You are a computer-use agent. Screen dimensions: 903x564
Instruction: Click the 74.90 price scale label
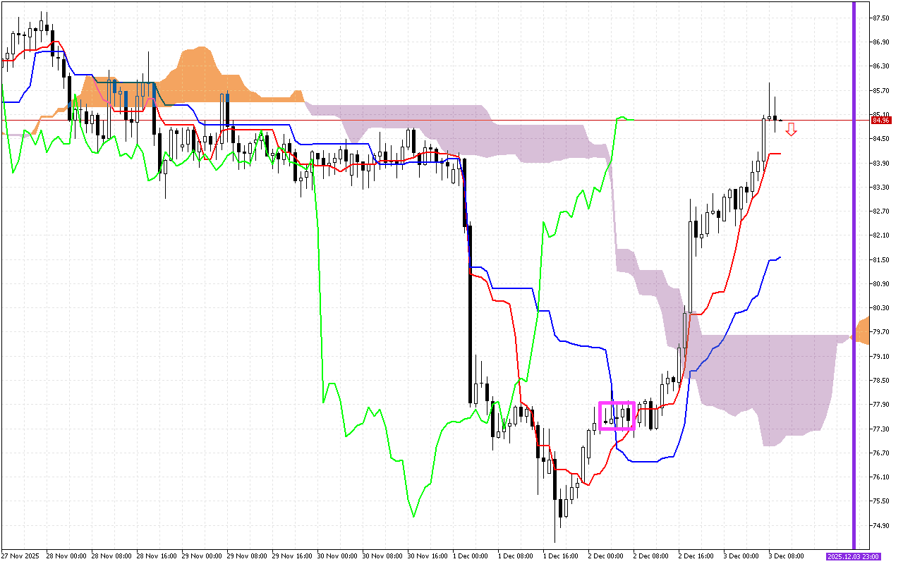pos(880,525)
